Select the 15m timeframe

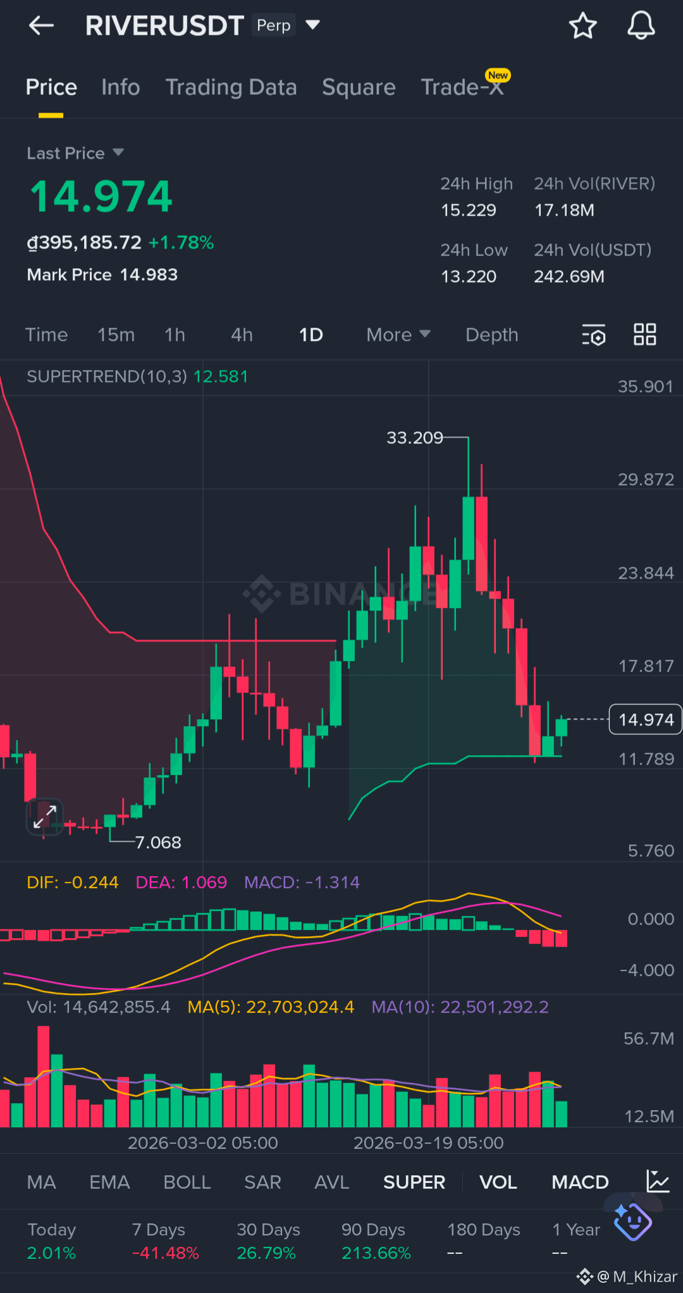[x=116, y=335]
